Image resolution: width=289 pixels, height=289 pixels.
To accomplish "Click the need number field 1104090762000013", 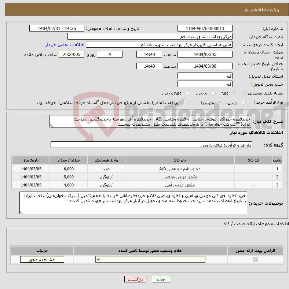I will tap(205, 28).
